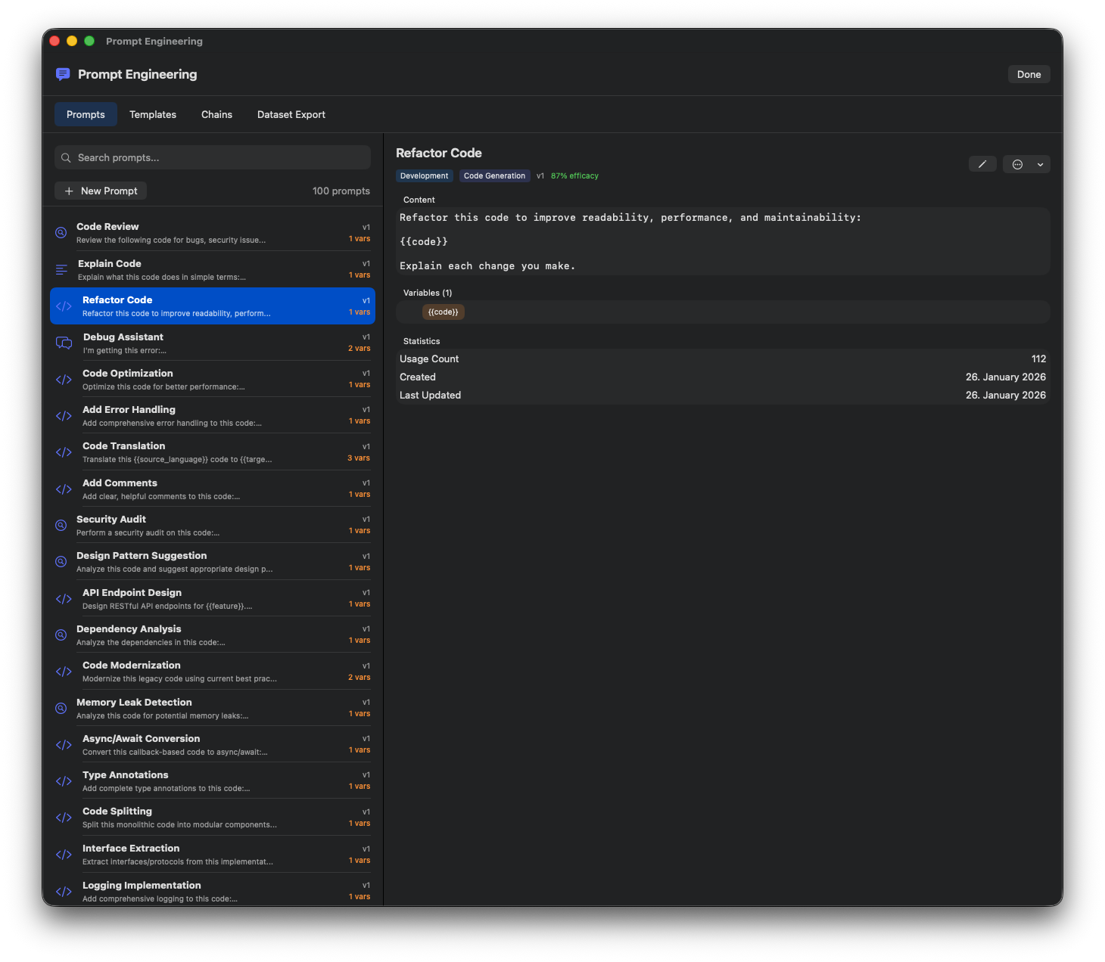Open the pencil edit icon for Refactor Code
Image resolution: width=1105 pixels, height=962 pixels.
982,164
